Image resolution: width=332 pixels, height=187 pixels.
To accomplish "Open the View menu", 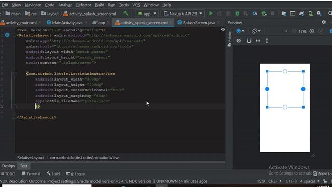I will (x=17, y=5).
